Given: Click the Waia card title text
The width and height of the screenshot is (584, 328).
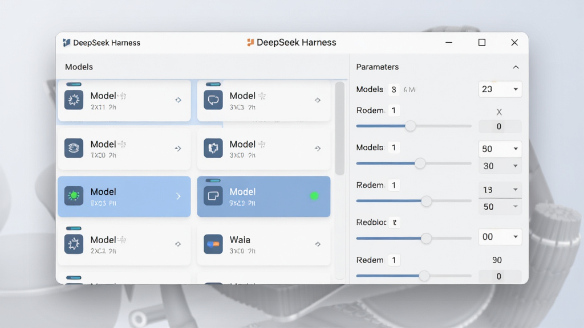Looking at the screenshot, I should point(240,240).
